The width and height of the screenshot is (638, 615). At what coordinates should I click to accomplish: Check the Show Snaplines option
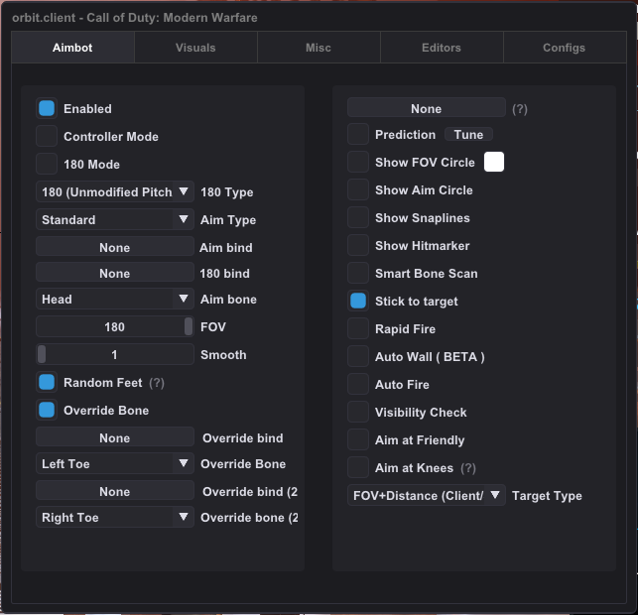(358, 218)
